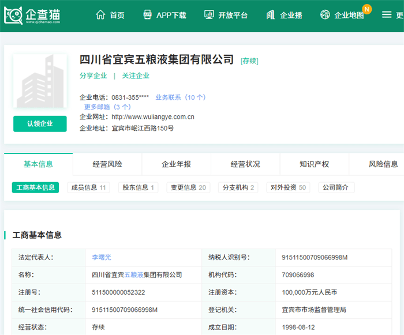404x335 pixels.
Task: Open the hamburger more menu icon
Action: click(387, 14)
